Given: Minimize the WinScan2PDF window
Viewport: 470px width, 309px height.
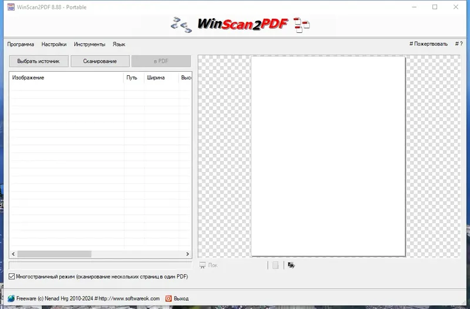Looking at the screenshot, I should pyautogui.click(x=414, y=7).
